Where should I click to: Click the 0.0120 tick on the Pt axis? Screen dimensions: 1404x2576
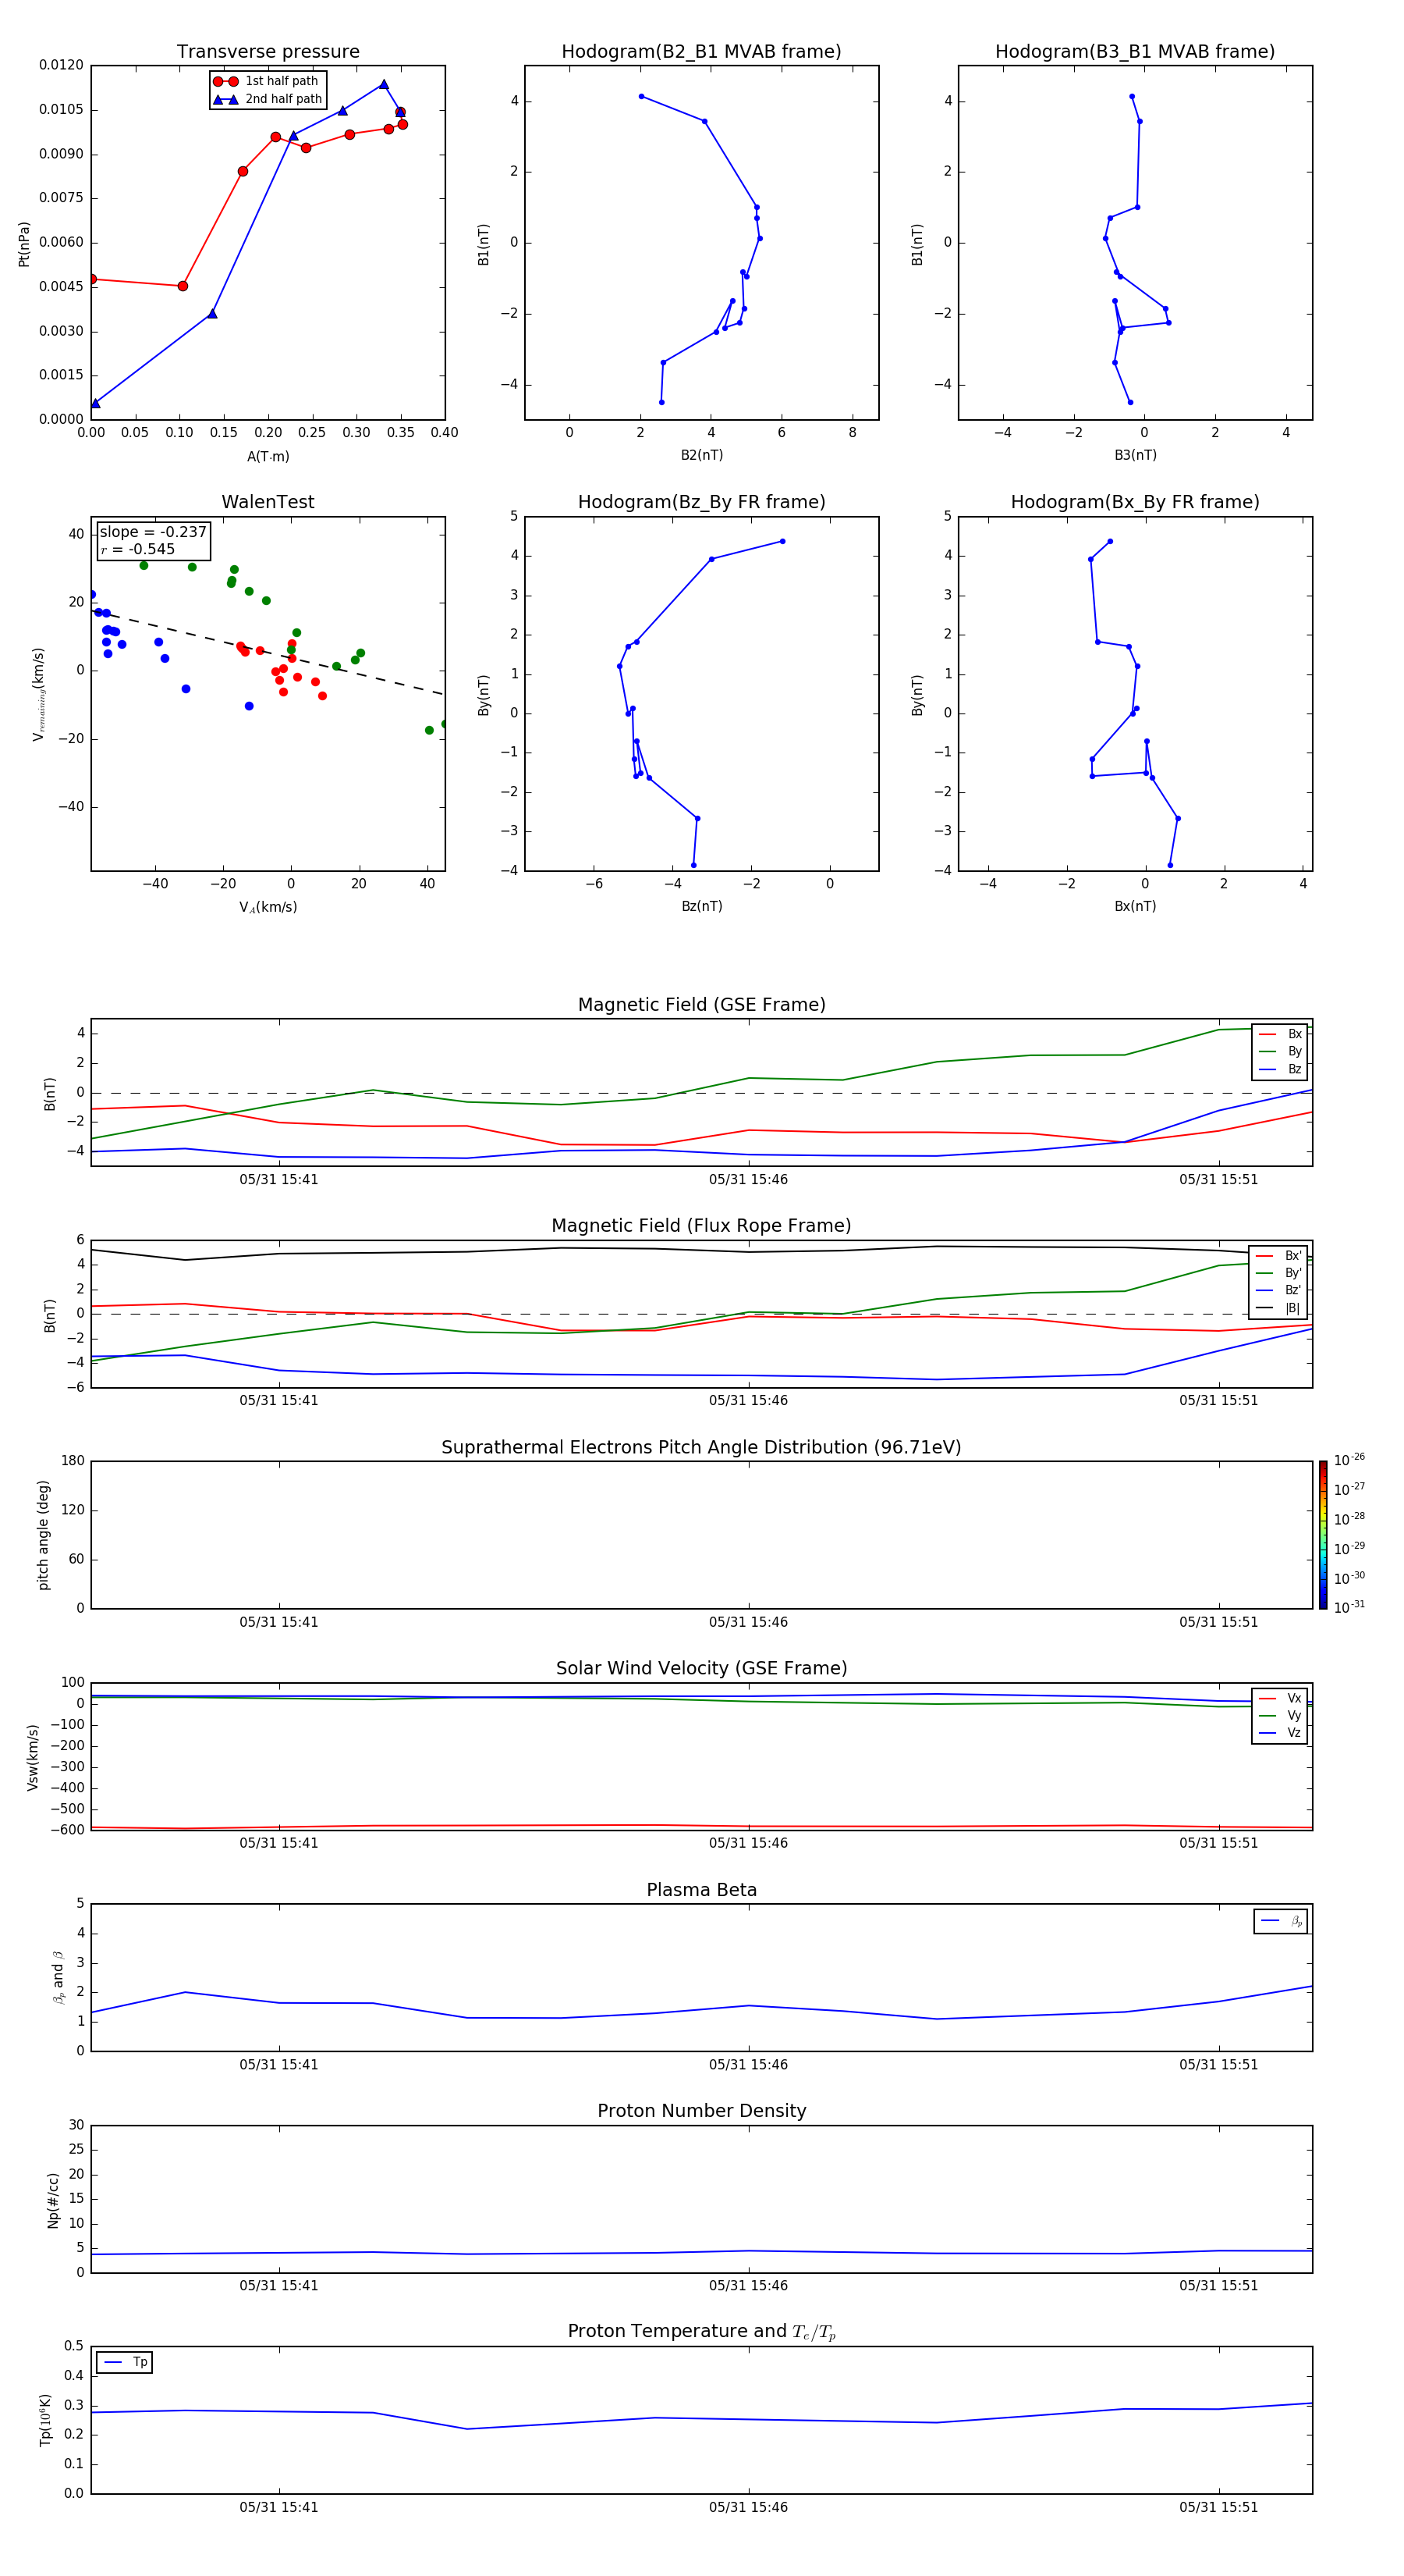62,65
